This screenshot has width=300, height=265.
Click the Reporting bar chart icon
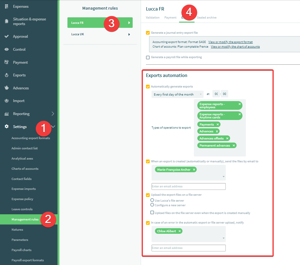click(x=6, y=114)
